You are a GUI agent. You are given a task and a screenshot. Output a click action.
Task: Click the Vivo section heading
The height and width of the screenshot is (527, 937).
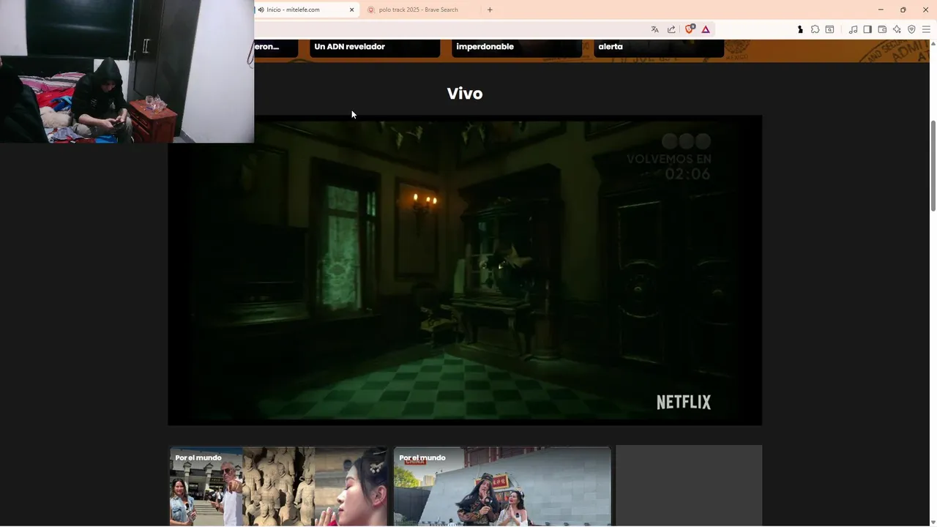(465, 94)
